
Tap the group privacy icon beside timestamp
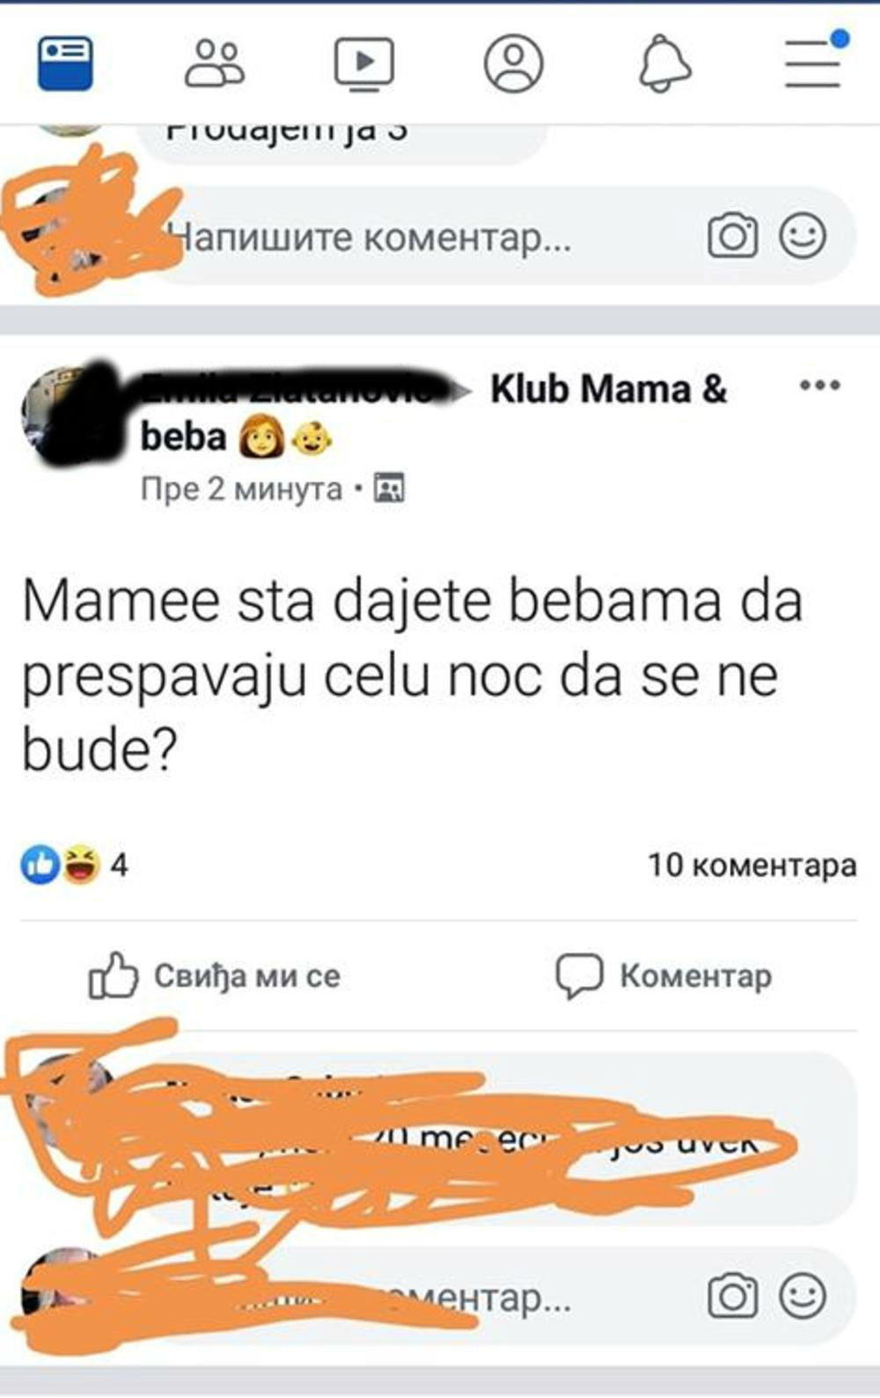click(389, 488)
